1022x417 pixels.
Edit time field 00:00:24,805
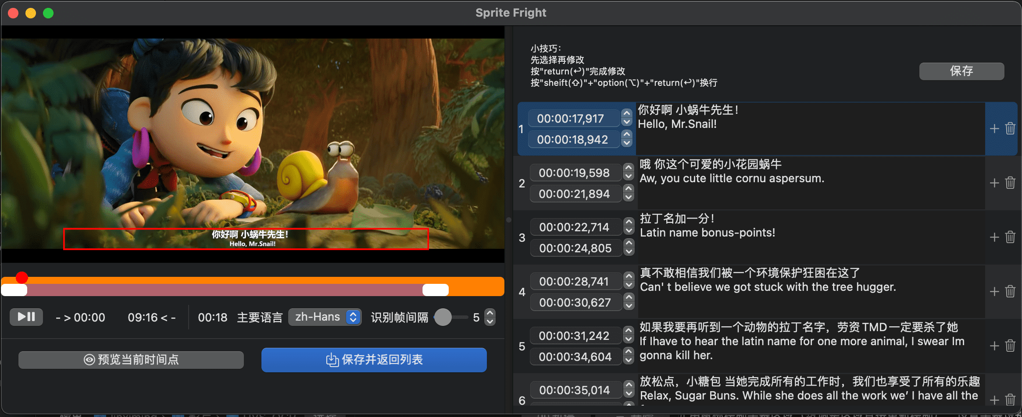click(x=576, y=248)
